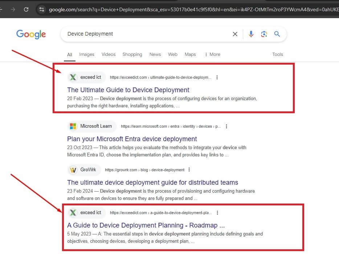Open options menu for Deployment Planning result
Screen dimensions: 339x254
click(x=217, y=213)
